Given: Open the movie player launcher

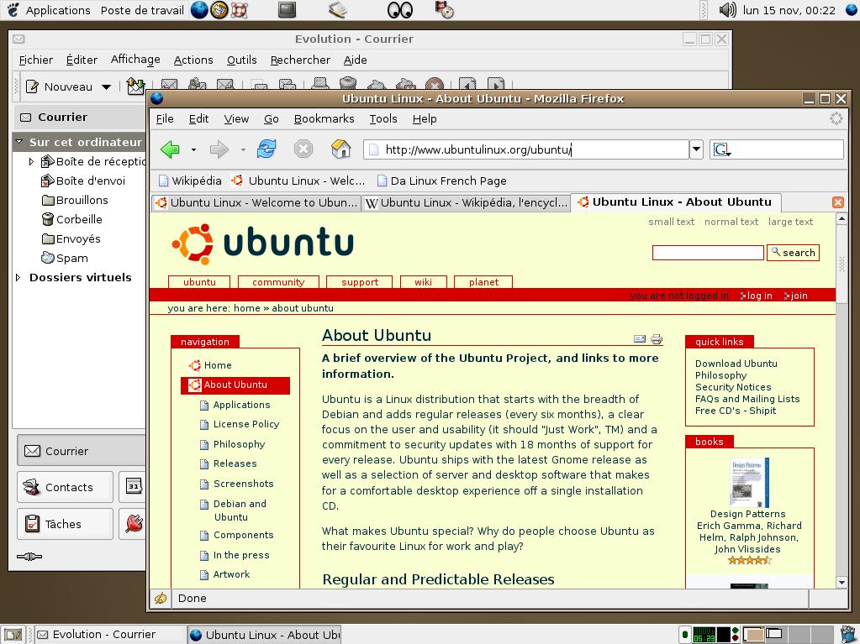Looking at the screenshot, I should (x=444, y=10).
